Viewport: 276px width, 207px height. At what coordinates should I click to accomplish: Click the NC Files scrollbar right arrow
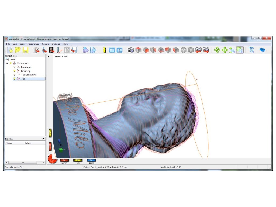point(44,163)
